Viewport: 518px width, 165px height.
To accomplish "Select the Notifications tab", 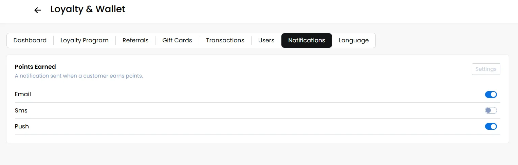I will coord(307,40).
